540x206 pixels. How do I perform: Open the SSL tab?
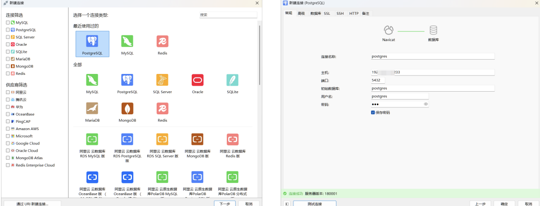pyautogui.click(x=327, y=13)
